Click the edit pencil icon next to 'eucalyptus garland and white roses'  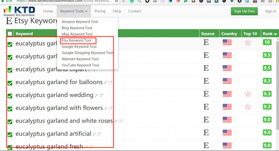pos(116,121)
